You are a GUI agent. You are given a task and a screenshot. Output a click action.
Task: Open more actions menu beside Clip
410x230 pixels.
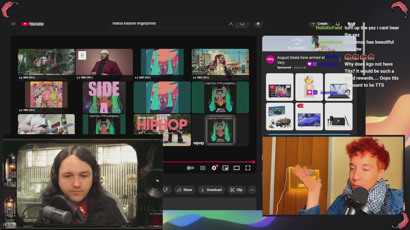click(x=252, y=190)
